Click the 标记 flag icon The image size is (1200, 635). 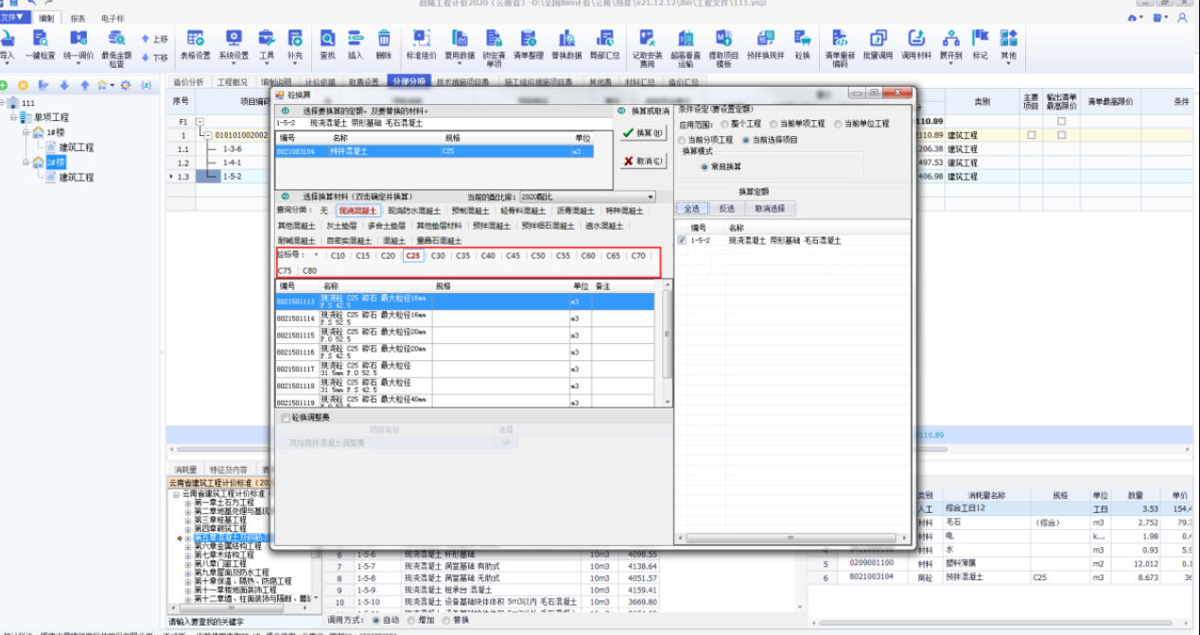pyautogui.click(x=980, y=44)
